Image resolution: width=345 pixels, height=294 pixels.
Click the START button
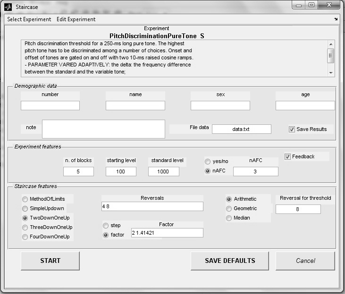pyautogui.click(x=50, y=261)
